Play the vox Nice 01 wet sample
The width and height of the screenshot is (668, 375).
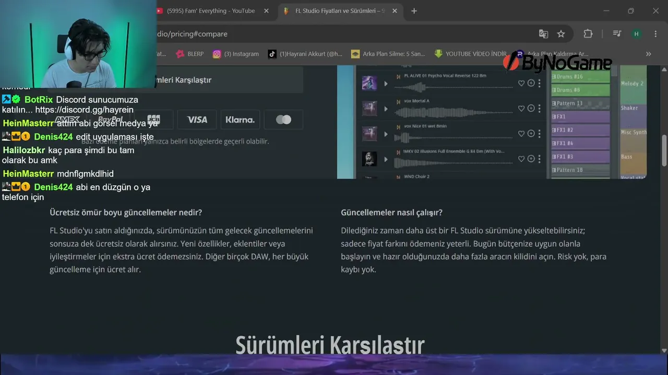pos(386,134)
